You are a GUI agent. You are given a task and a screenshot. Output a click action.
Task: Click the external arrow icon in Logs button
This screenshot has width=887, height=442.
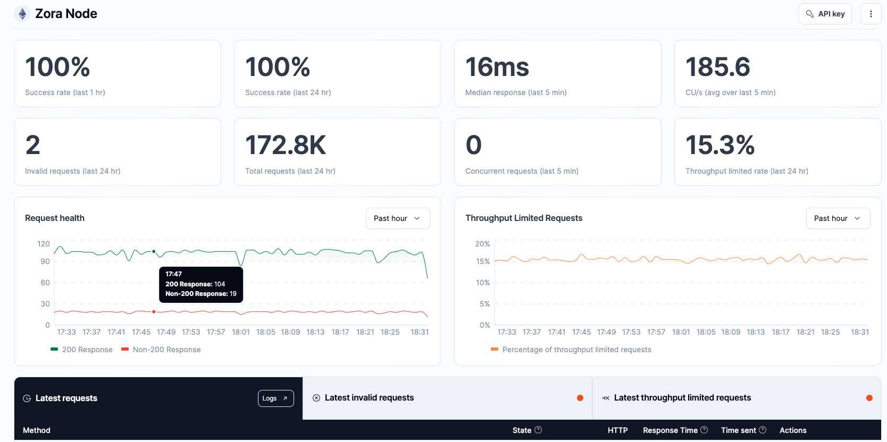(x=285, y=398)
